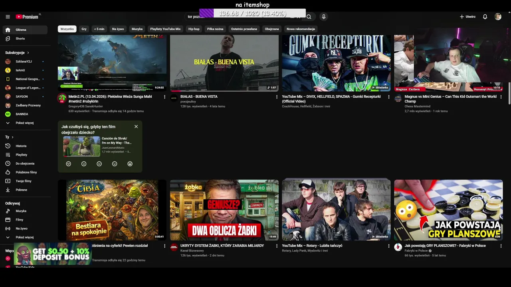
Task: Open the Dwa oblicza Żabki thumbnail
Action: (224, 210)
